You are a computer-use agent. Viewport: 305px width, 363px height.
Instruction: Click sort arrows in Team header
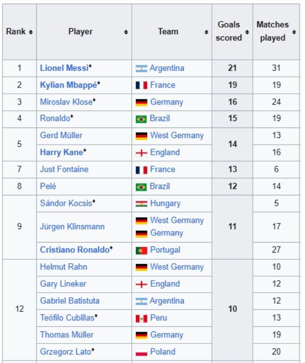206,32
